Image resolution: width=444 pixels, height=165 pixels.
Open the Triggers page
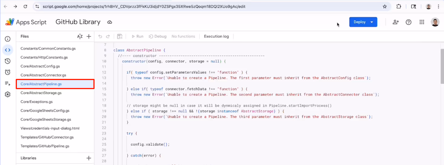8,72
